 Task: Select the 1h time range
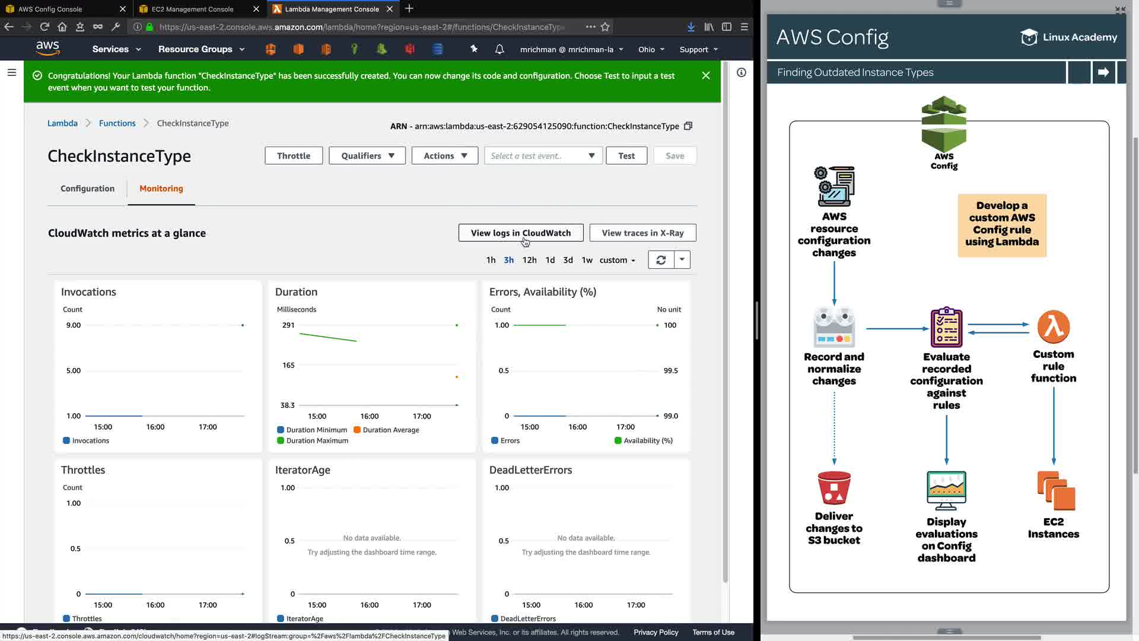coord(491,260)
